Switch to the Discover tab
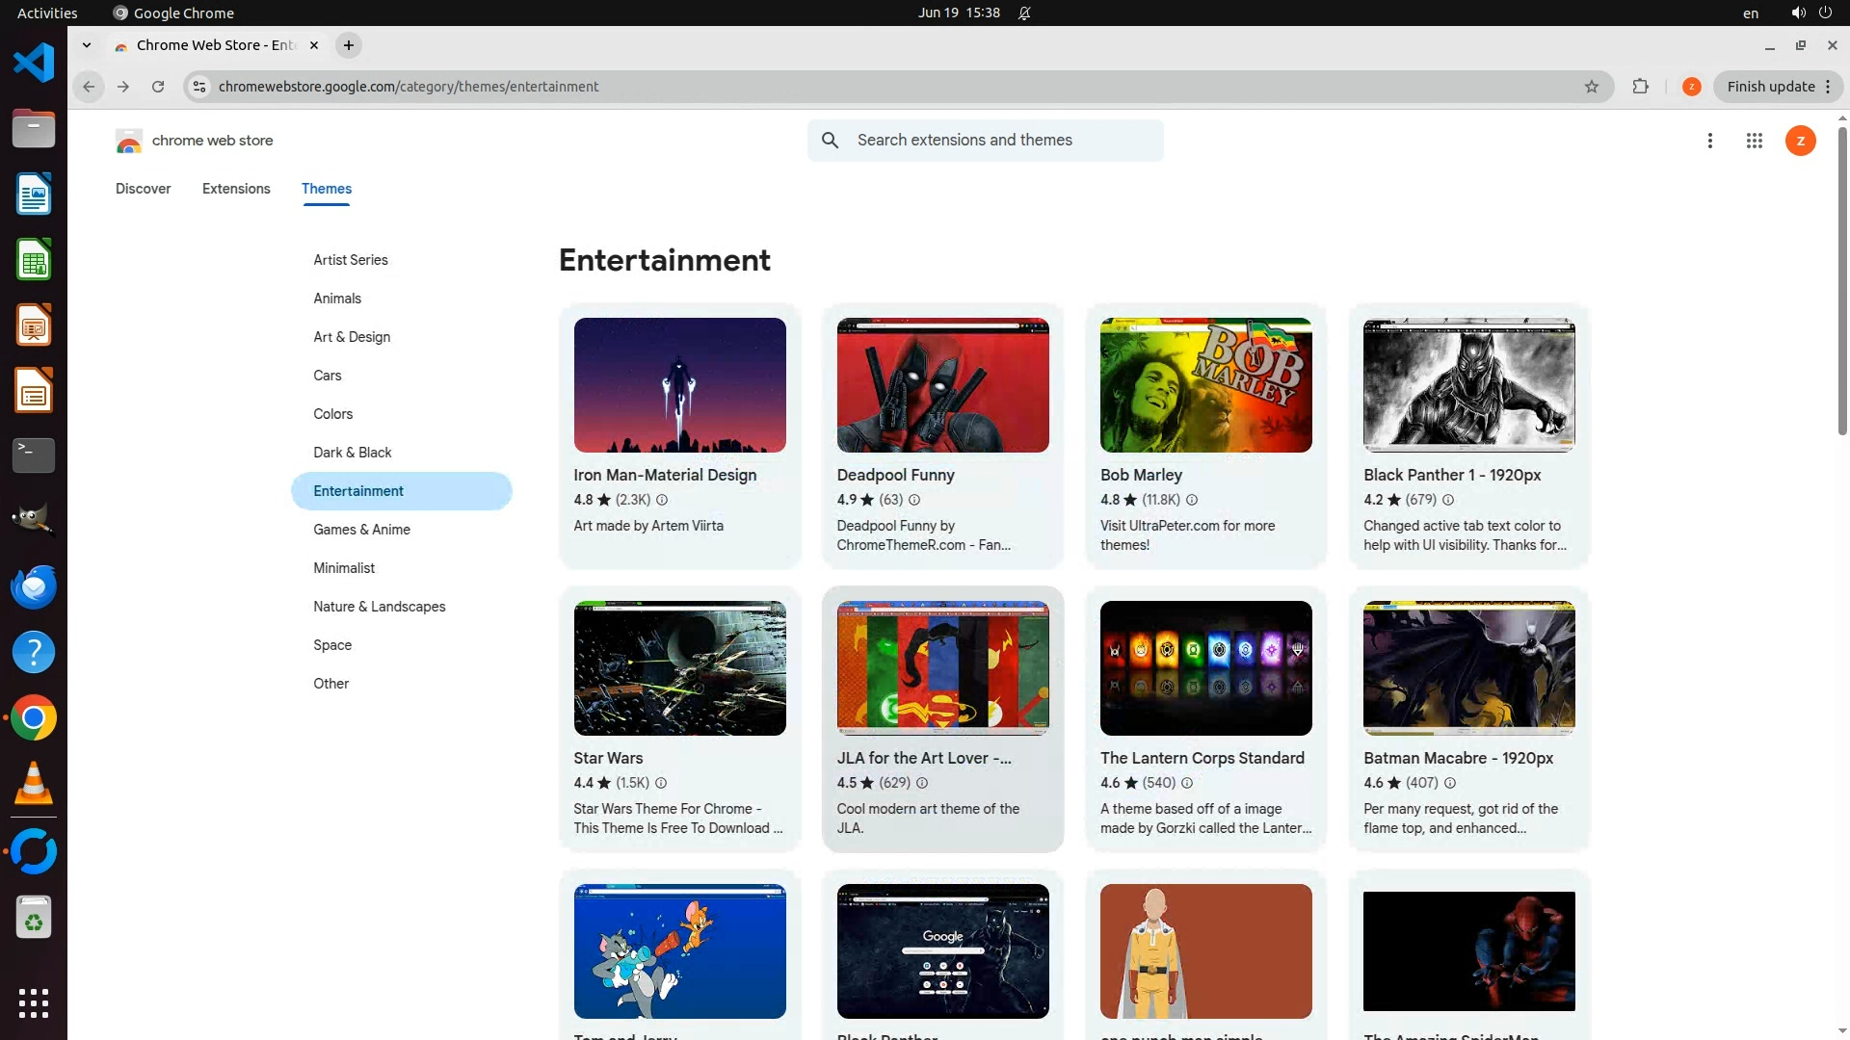The height and width of the screenshot is (1040, 1850). (x=143, y=189)
